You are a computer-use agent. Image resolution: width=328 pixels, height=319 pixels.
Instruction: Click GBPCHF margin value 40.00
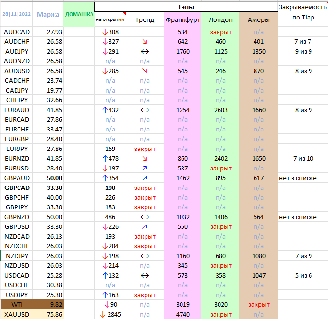[55, 197]
